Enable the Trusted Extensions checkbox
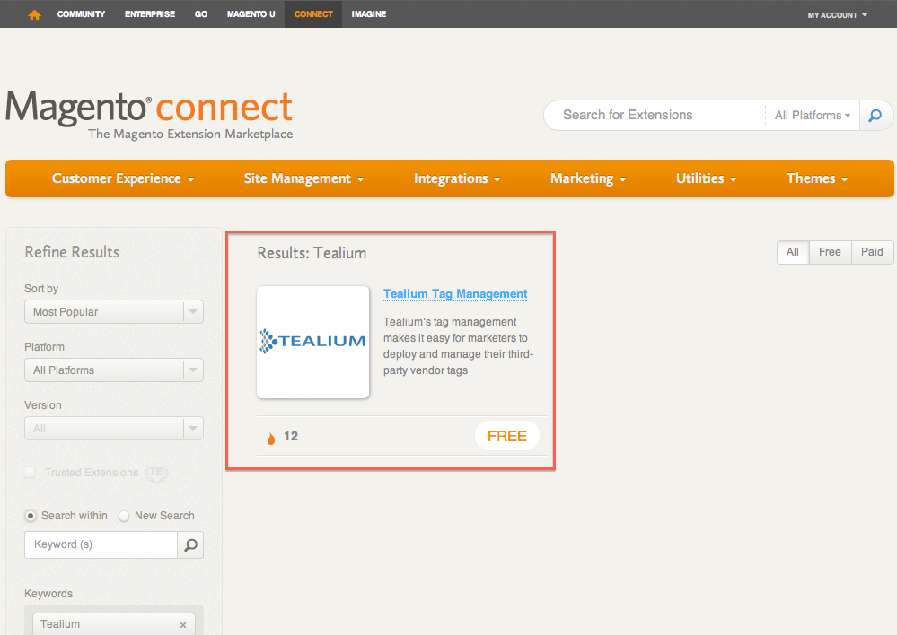This screenshot has height=635, width=897. coord(31,473)
